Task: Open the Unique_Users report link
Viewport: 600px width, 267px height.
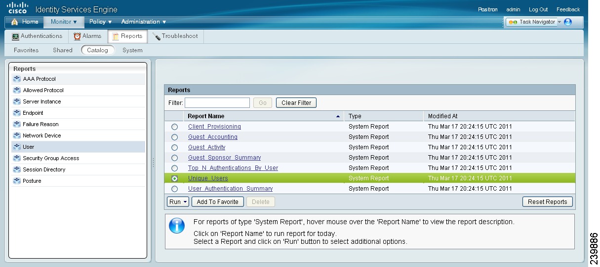Action: 208,178
